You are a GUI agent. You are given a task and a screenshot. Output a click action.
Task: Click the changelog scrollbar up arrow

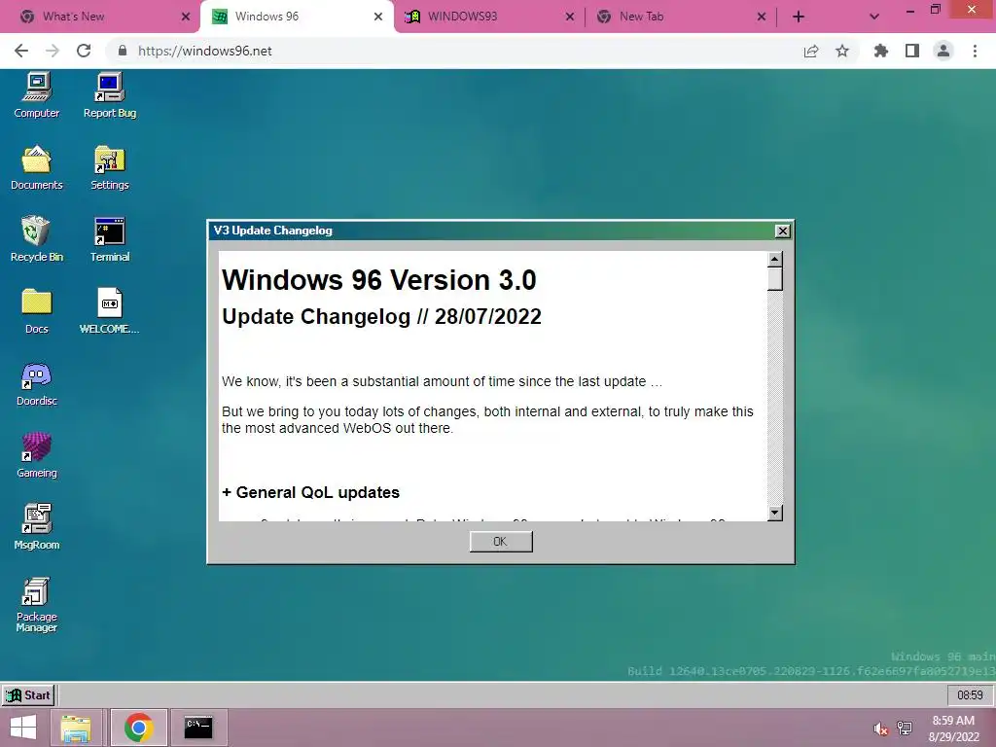[774, 259]
